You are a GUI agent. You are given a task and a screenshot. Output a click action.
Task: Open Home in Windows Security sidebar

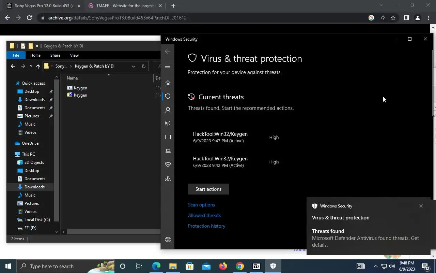pyautogui.click(x=168, y=83)
